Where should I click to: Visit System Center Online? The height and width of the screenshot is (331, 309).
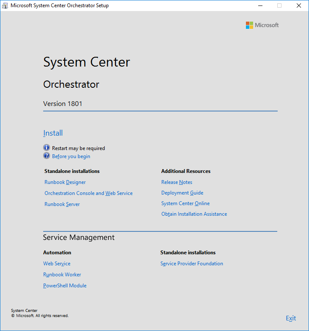click(185, 203)
